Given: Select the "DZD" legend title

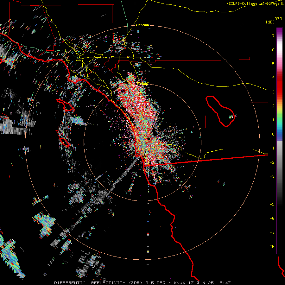Looking at the screenshot, I should pos(278,19).
